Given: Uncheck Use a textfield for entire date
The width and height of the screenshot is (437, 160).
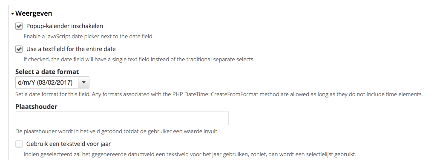Looking at the screenshot, I should (19, 49).
